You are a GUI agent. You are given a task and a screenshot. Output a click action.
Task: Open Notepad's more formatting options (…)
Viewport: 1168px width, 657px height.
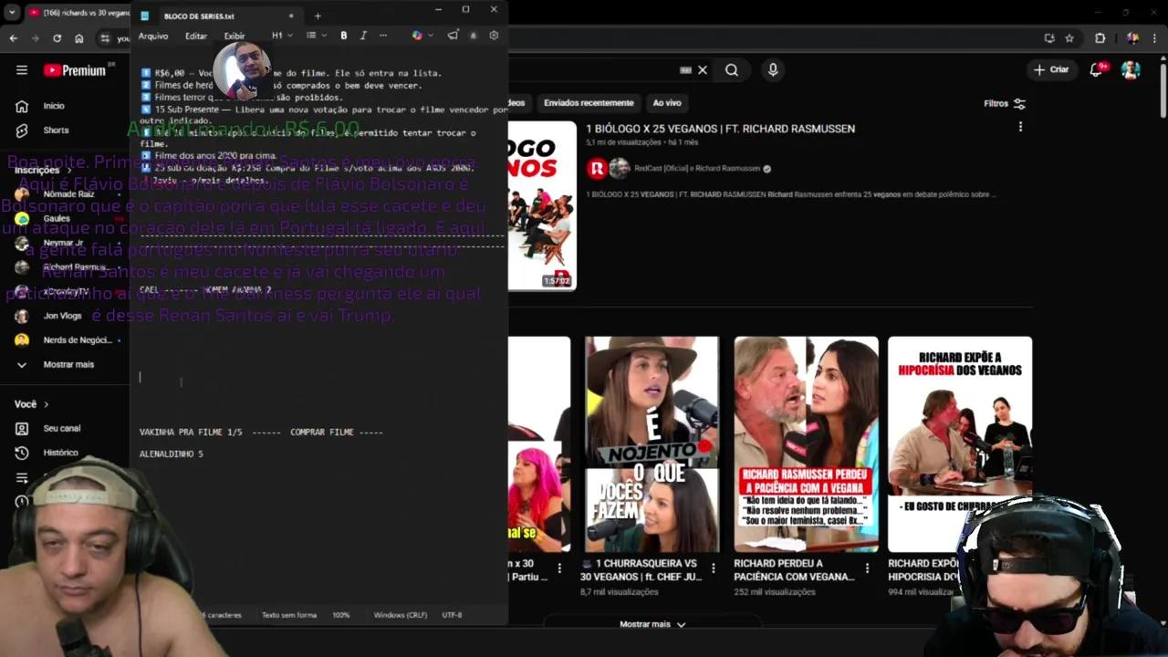point(383,36)
